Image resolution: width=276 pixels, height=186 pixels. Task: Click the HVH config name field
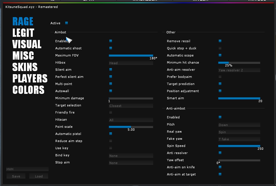(27, 169)
